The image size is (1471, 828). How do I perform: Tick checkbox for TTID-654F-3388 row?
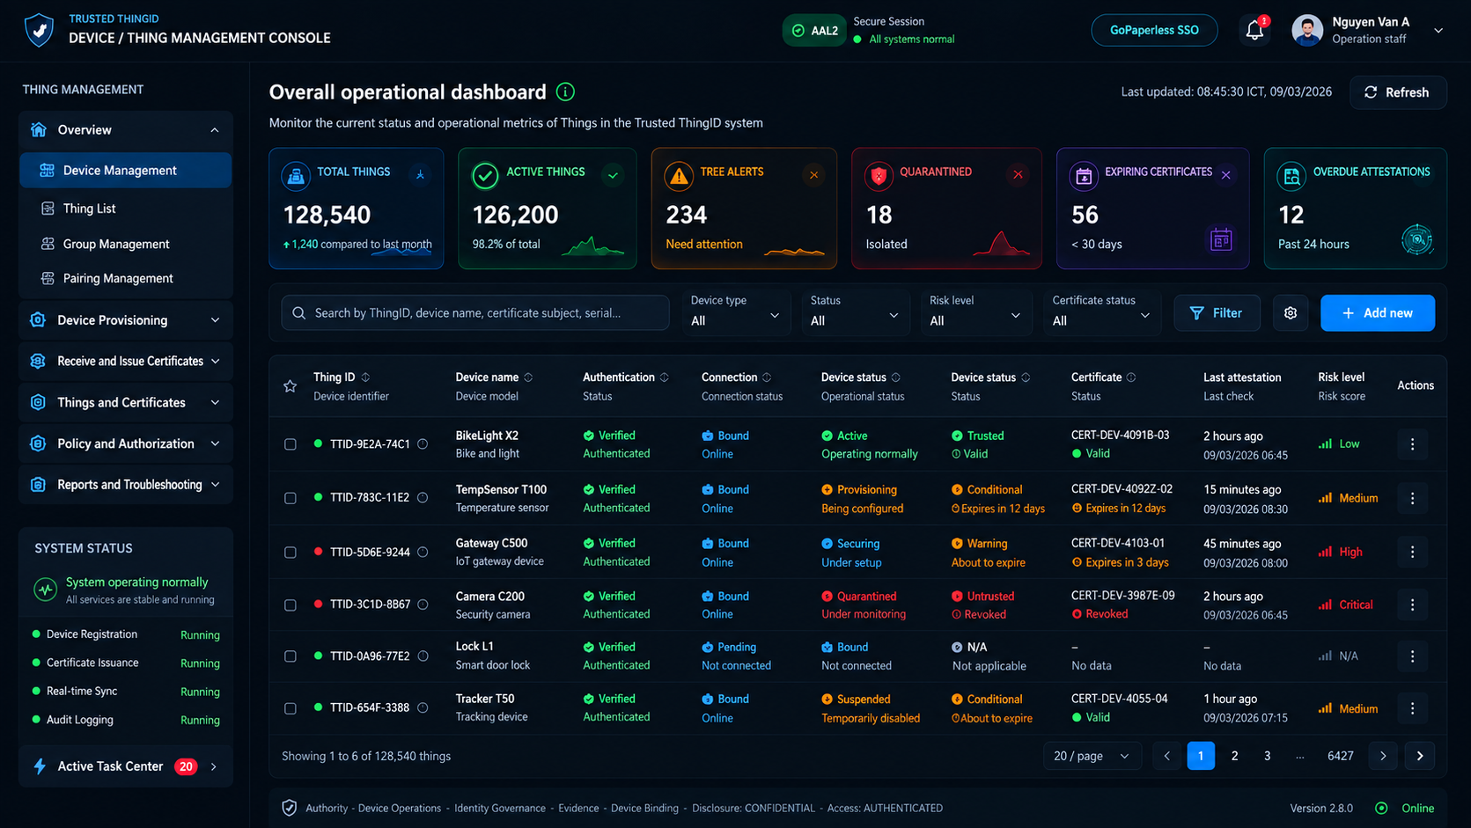[x=291, y=708]
